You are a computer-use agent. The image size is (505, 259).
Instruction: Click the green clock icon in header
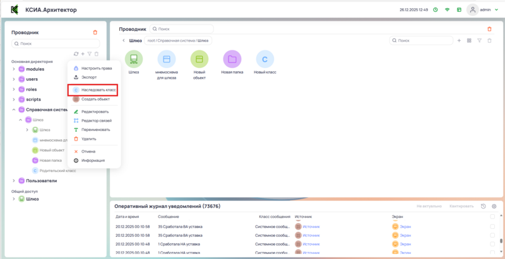(x=435, y=10)
